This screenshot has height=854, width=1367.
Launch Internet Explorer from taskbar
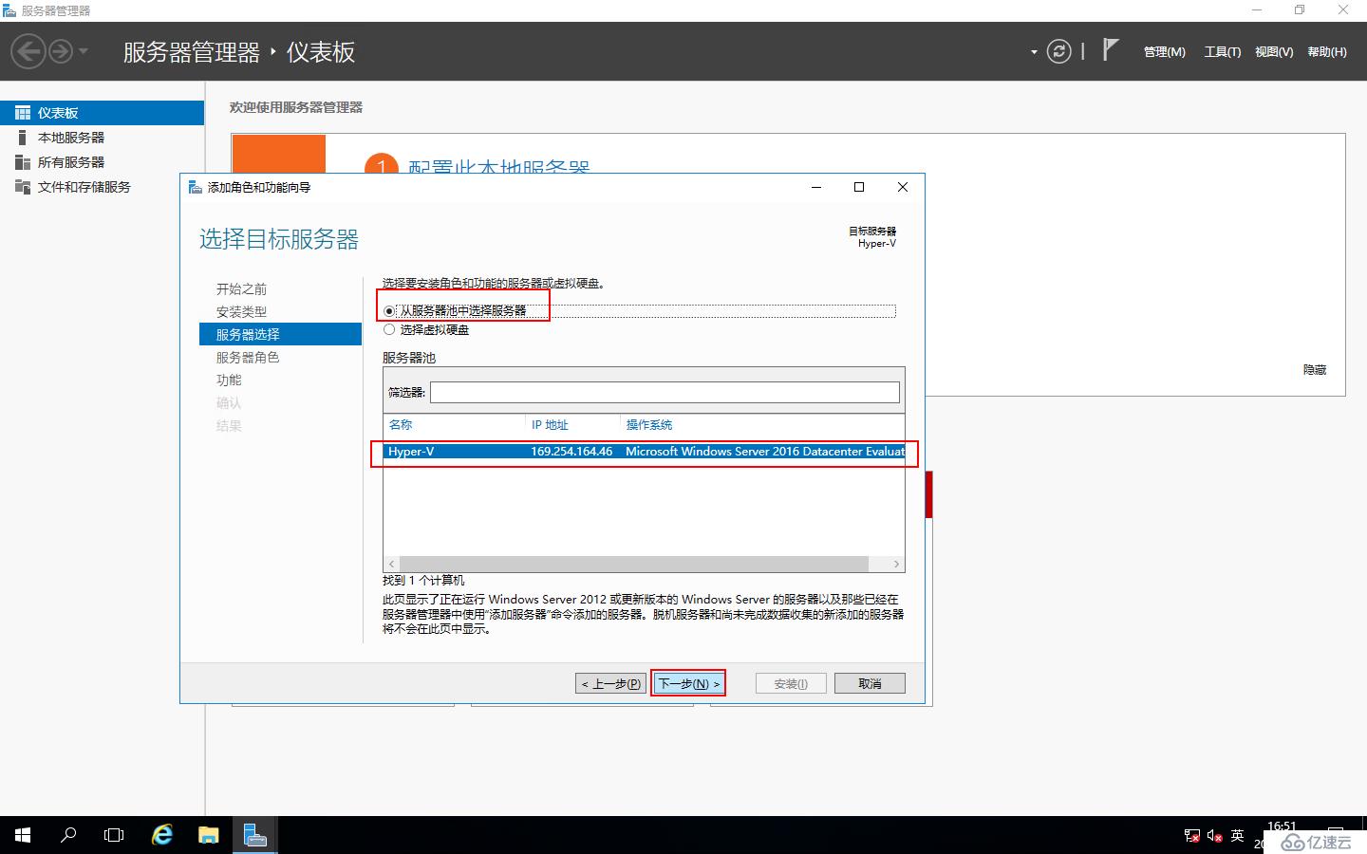click(162, 835)
